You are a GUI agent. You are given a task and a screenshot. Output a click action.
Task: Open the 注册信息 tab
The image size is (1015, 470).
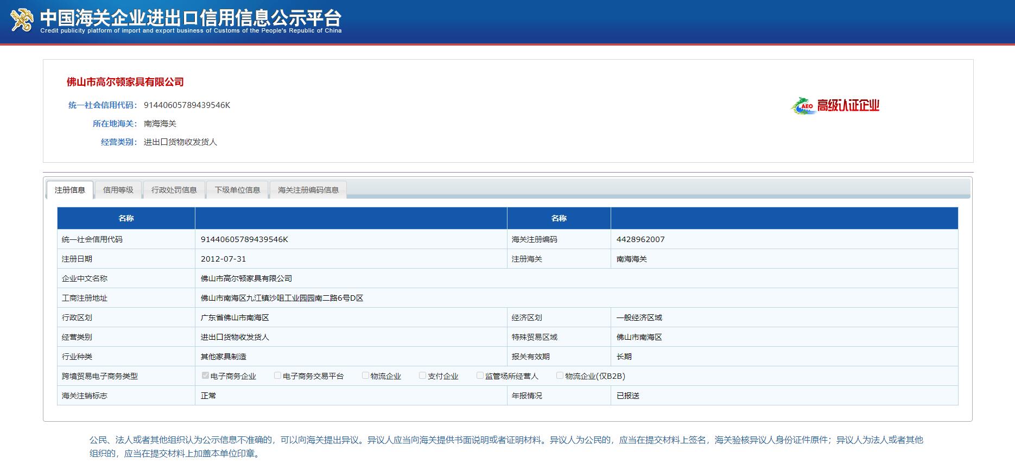[70, 190]
